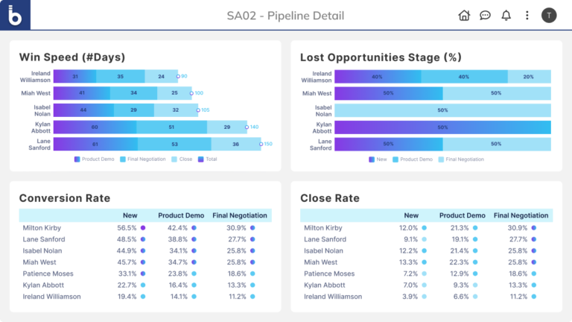This screenshot has height=322, width=572.
Task: Open the three-dot more options menu
Action: click(x=527, y=15)
